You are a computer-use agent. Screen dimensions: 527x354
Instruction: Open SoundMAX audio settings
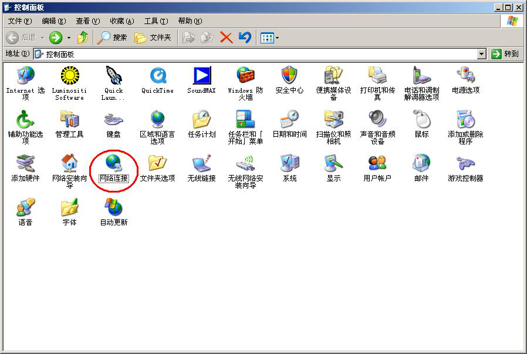click(x=201, y=77)
